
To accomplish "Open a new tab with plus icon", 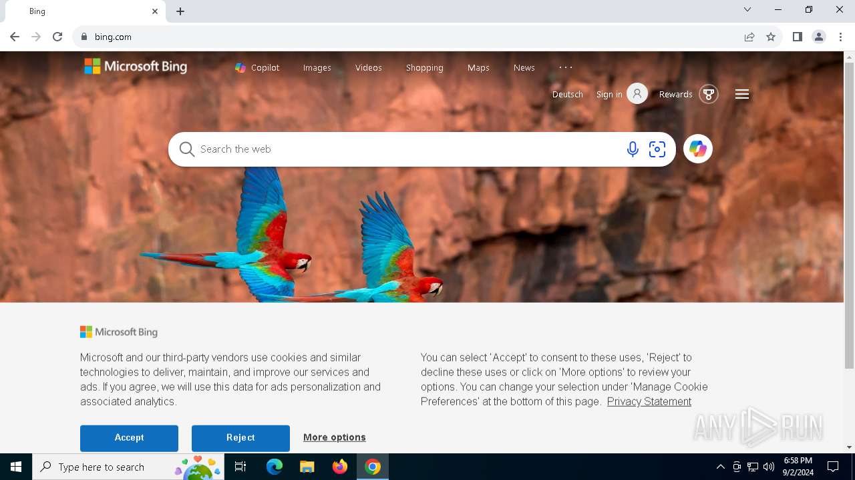I will (180, 11).
